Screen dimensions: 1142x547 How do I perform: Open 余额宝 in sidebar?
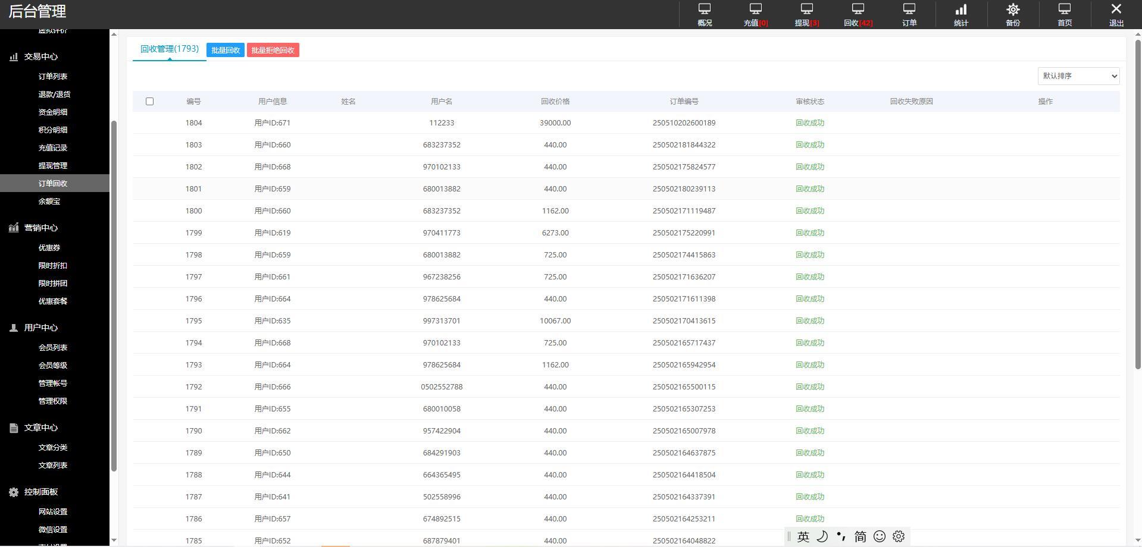pyautogui.click(x=49, y=201)
